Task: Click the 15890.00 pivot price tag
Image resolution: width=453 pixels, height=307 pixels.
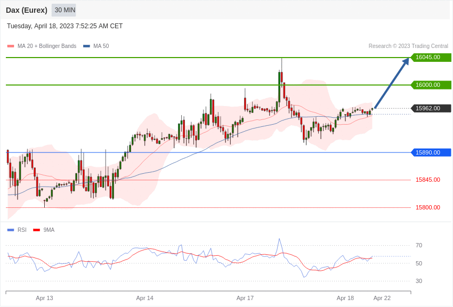Action: (431, 152)
